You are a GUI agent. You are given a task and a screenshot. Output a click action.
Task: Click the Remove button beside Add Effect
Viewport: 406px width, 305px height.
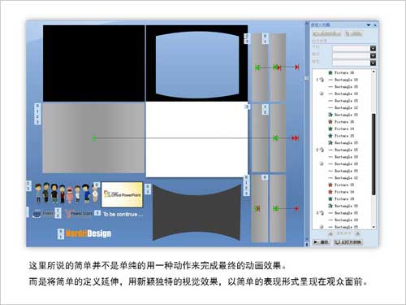(x=353, y=33)
